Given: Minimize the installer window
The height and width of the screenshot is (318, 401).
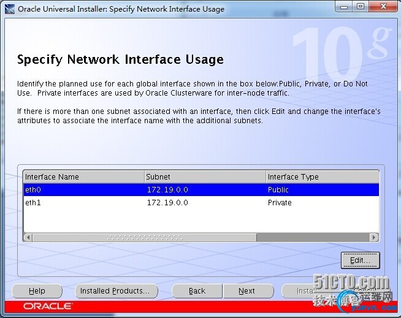Looking at the screenshot, I should (x=344, y=6).
